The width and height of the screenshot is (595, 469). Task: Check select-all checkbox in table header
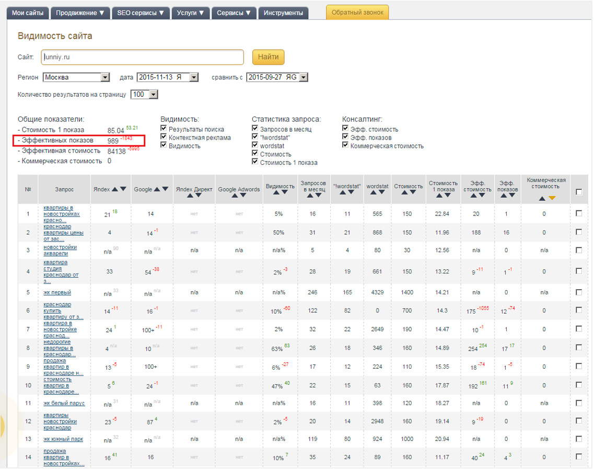click(579, 192)
